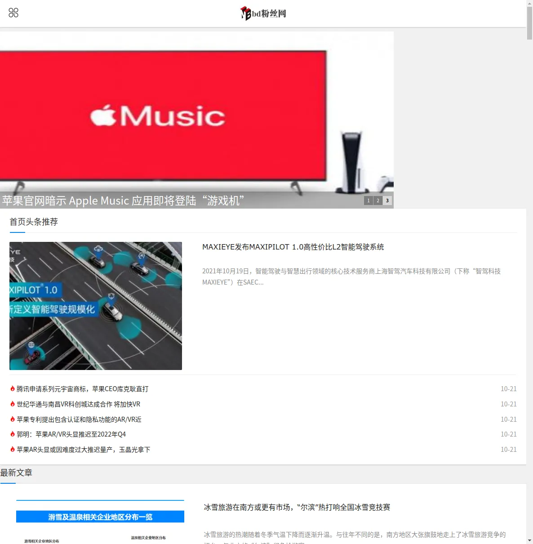The width and height of the screenshot is (533, 544).
Task: Open the 滑雪及温泉相关企业 chart thumbnail
Action: click(x=100, y=522)
